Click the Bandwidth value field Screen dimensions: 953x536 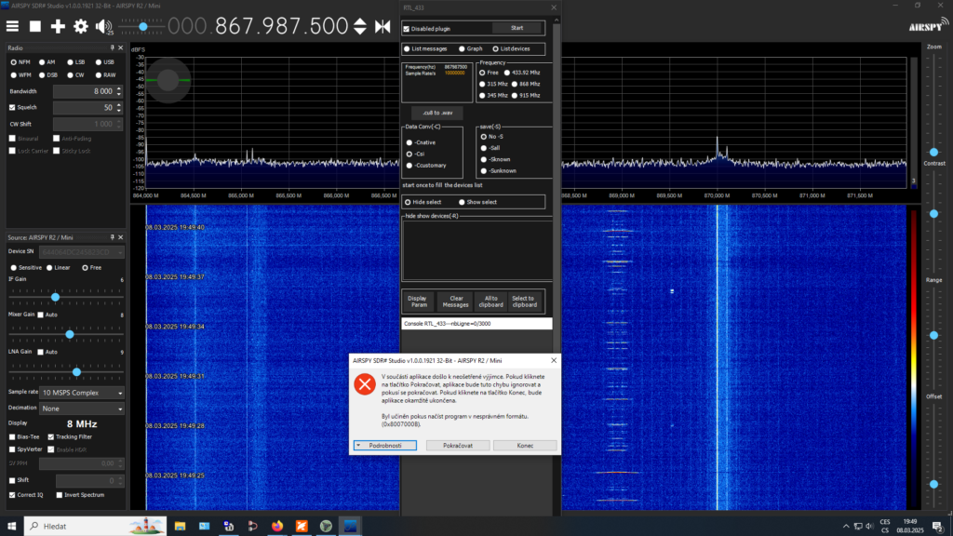pyautogui.click(x=85, y=91)
